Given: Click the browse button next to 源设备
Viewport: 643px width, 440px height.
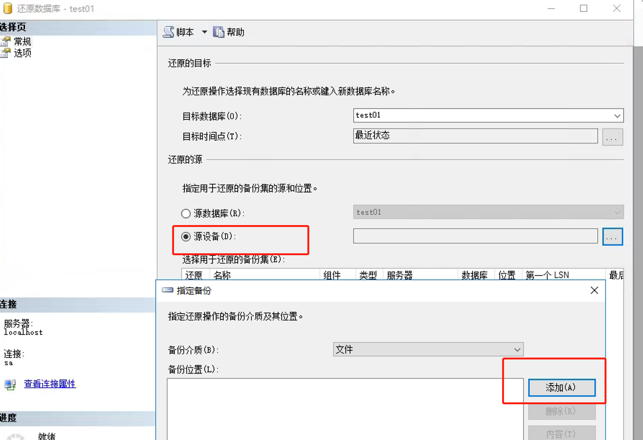Looking at the screenshot, I should tap(612, 237).
